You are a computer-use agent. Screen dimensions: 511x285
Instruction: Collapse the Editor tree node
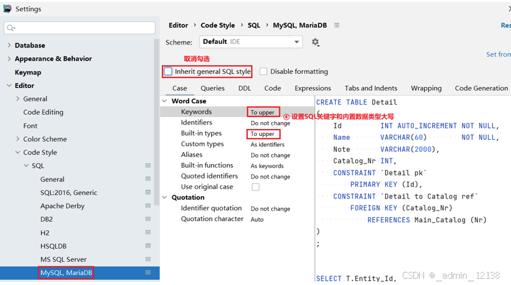point(9,85)
